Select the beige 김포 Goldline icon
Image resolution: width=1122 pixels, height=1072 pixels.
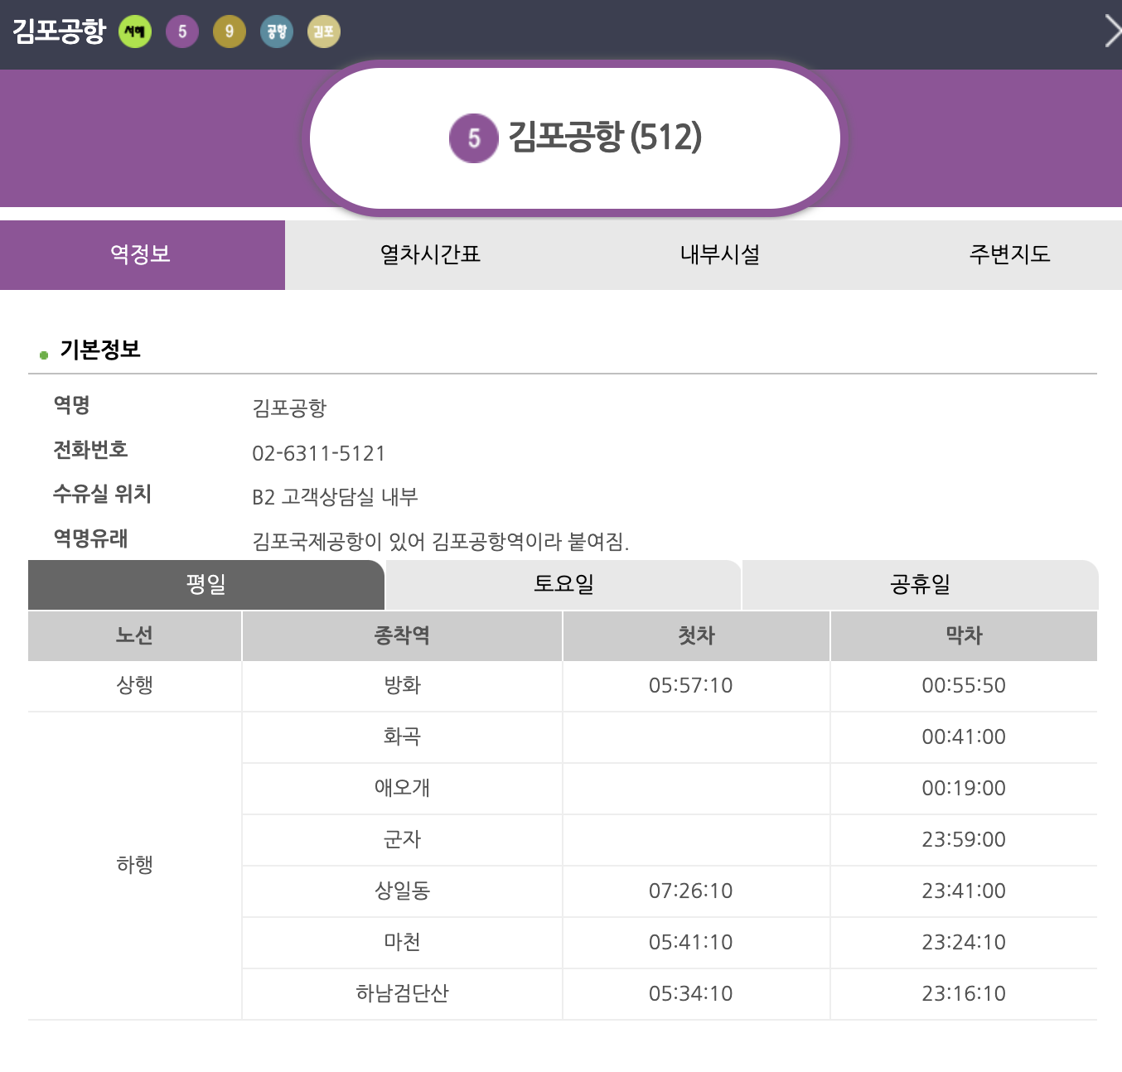(324, 32)
